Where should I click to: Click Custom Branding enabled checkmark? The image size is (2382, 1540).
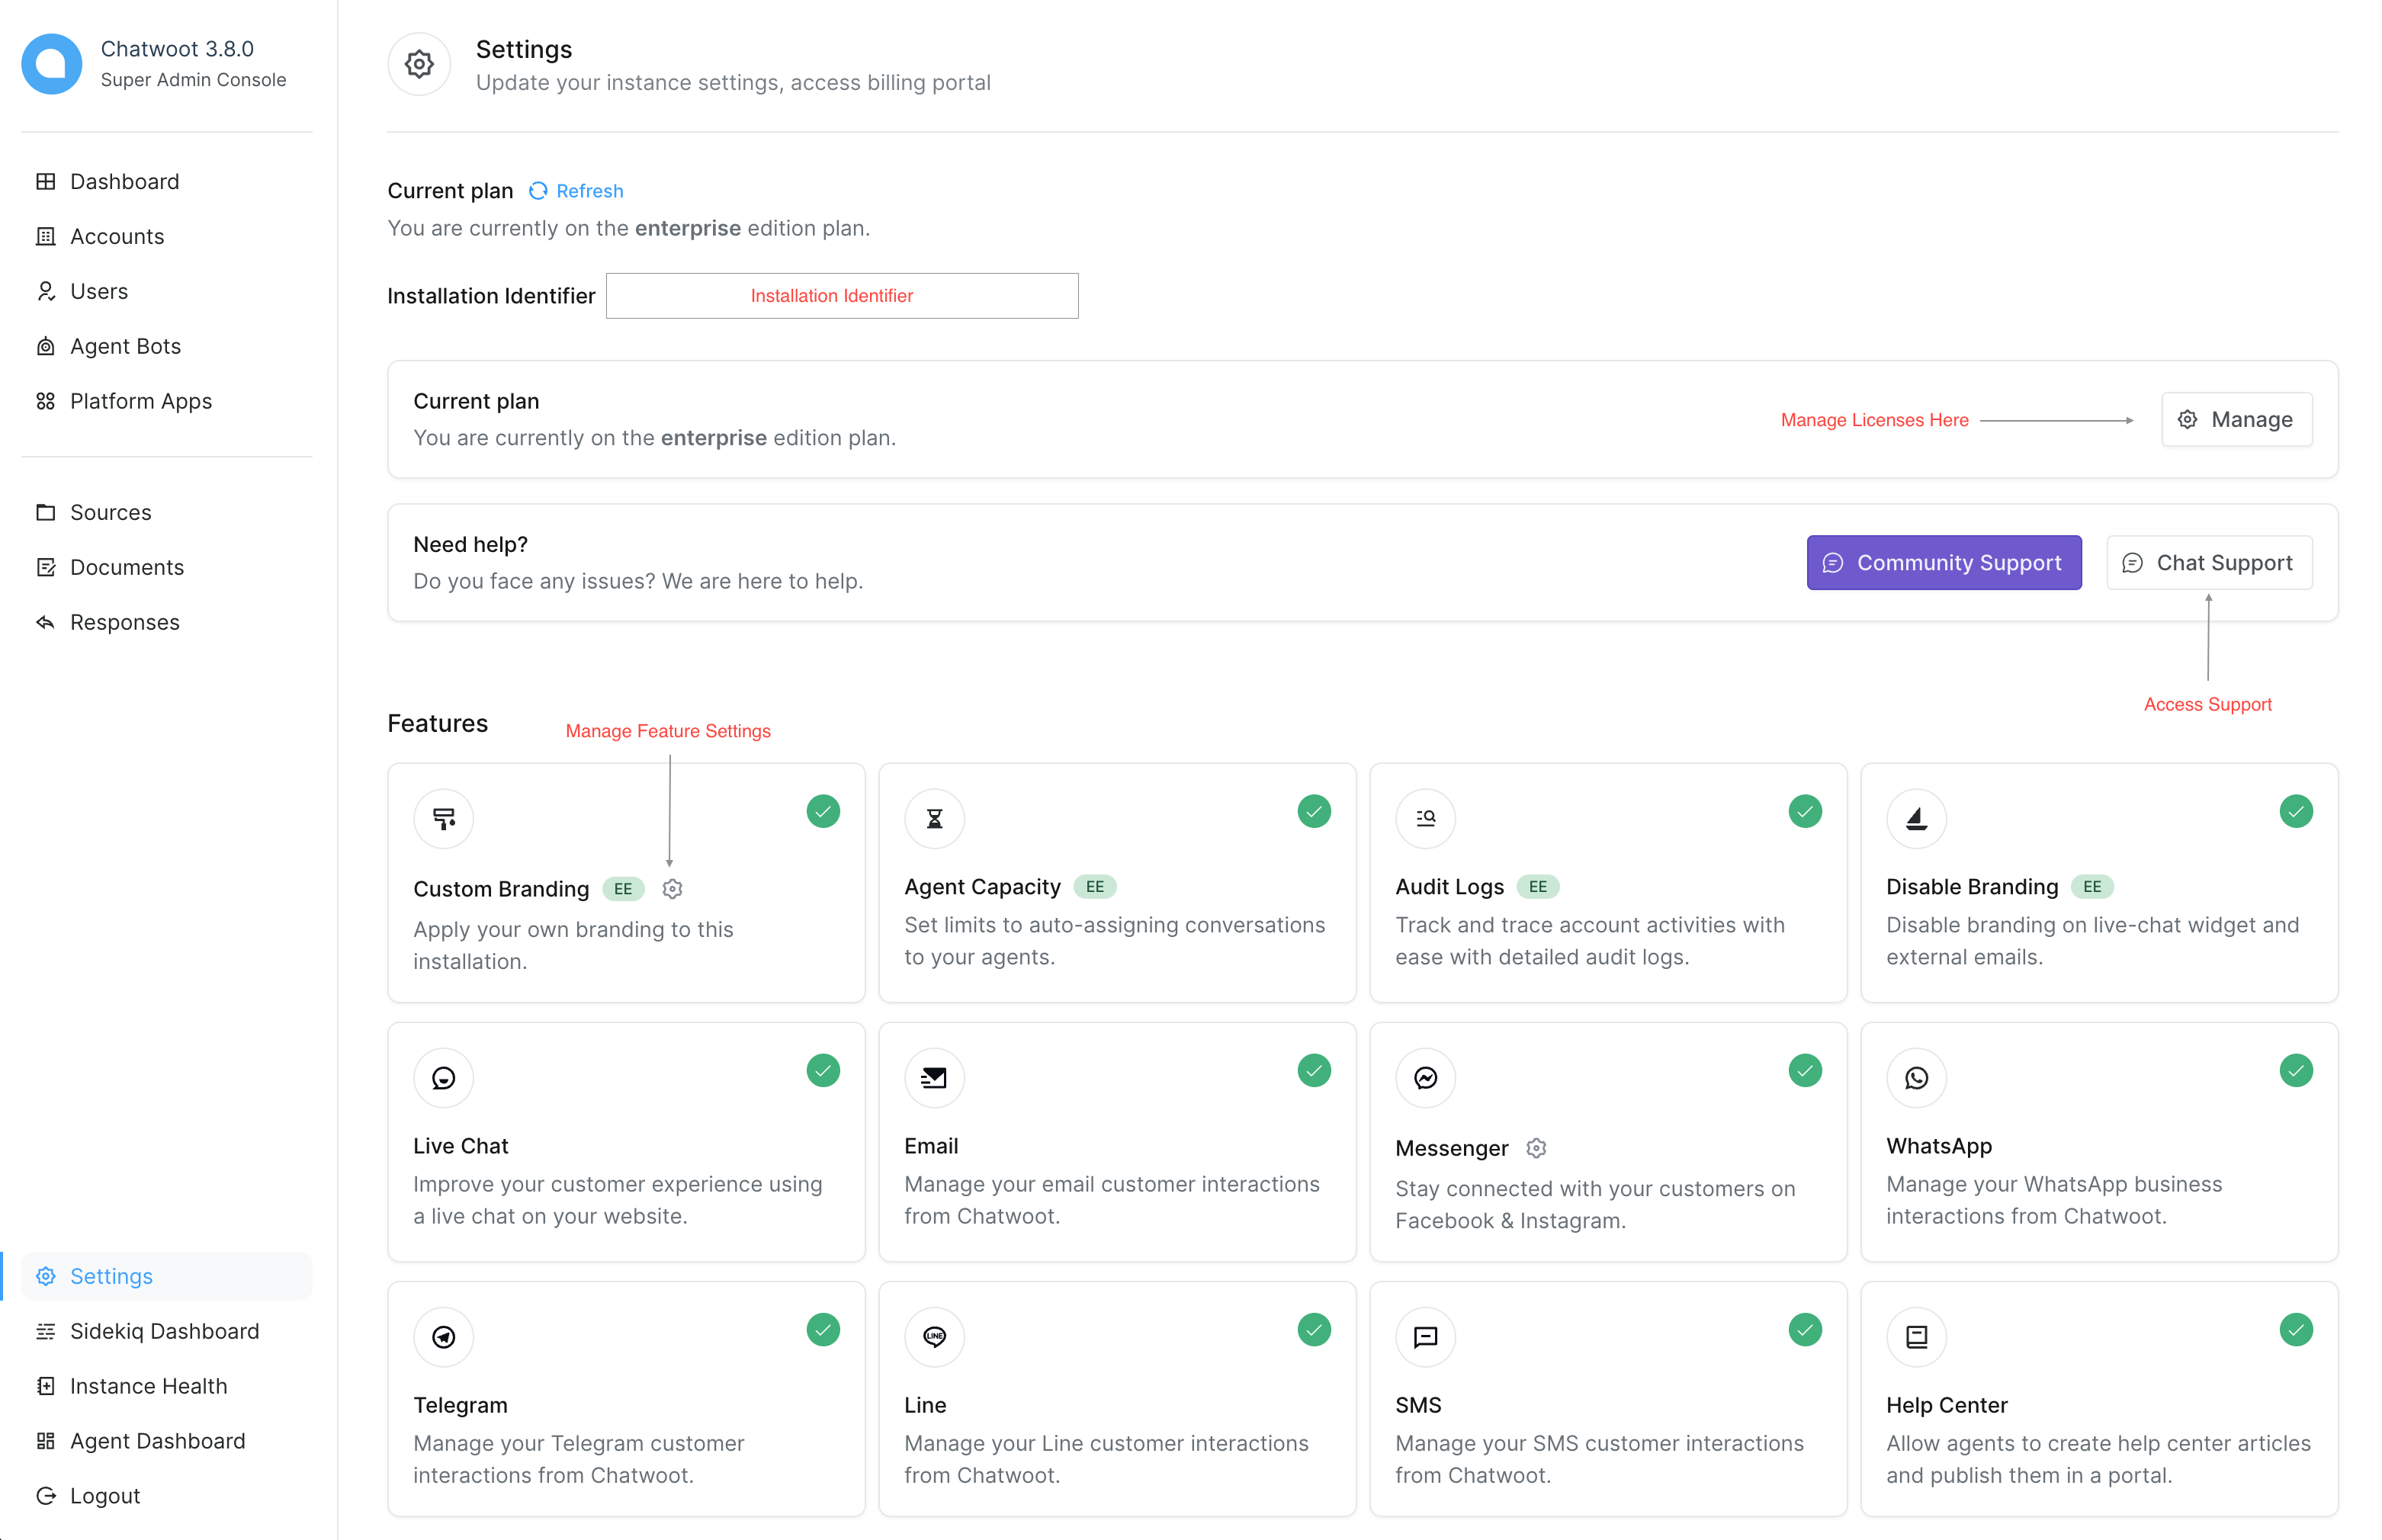click(823, 811)
